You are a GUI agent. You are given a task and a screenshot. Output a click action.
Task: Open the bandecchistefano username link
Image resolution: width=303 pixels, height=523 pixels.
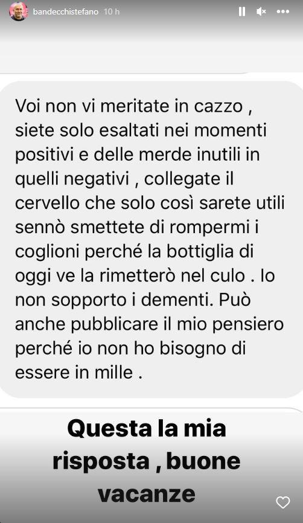[x=66, y=11]
